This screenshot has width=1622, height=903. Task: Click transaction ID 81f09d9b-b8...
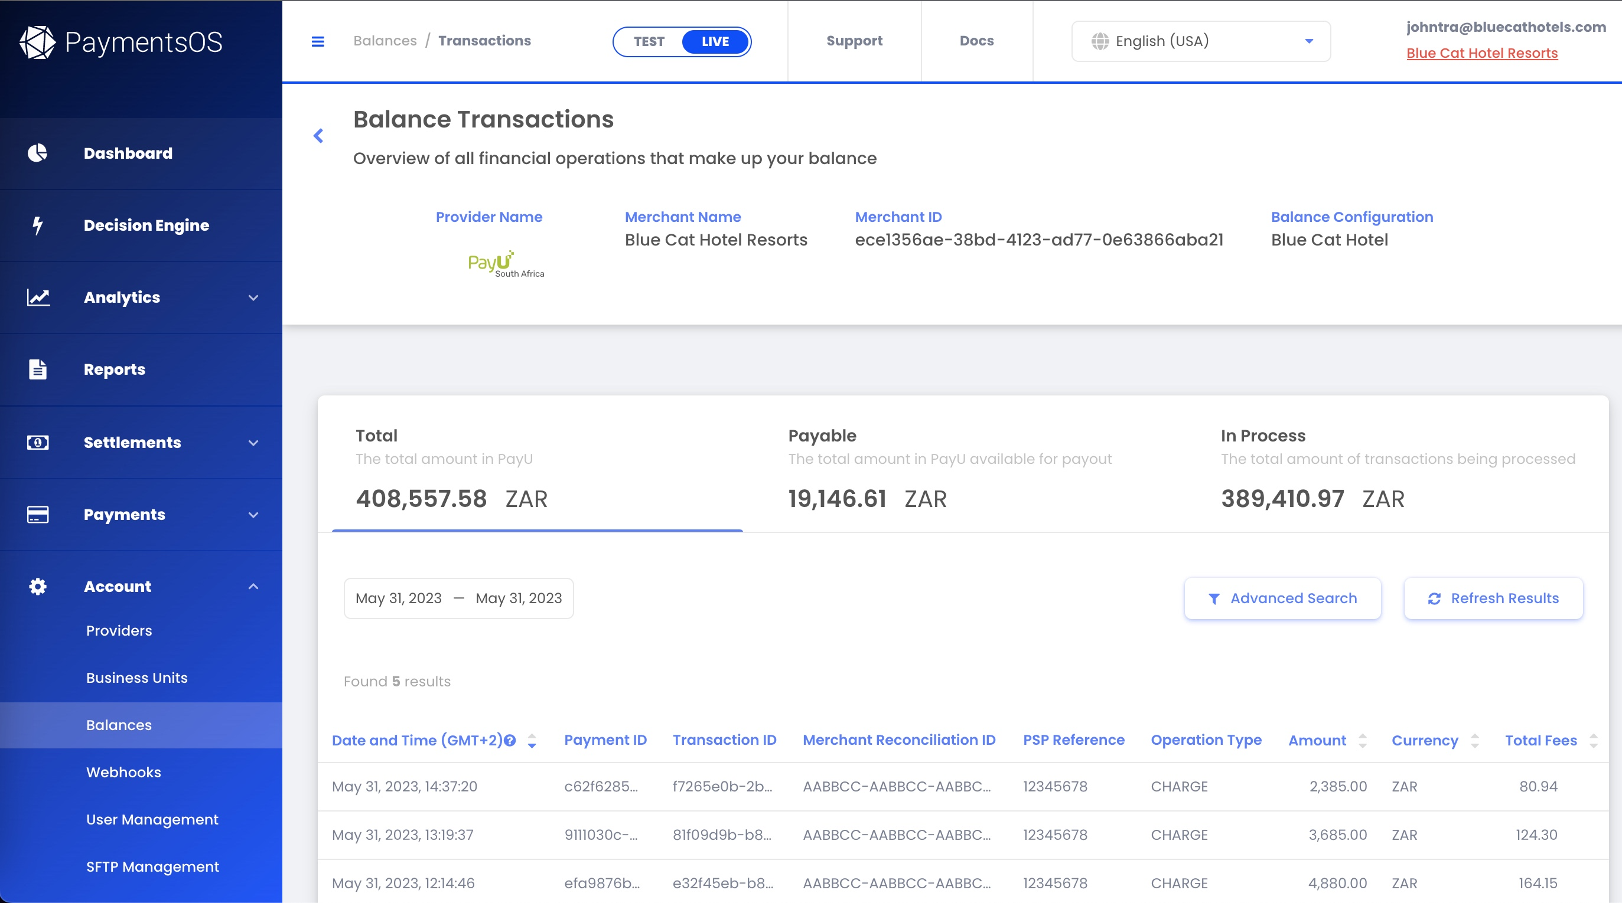pyautogui.click(x=722, y=835)
